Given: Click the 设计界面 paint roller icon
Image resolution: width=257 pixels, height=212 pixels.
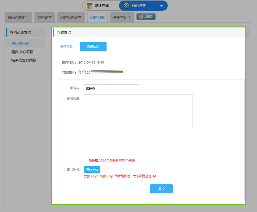Looking at the screenshot, I should pyautogui.click(x=90, y=5).
